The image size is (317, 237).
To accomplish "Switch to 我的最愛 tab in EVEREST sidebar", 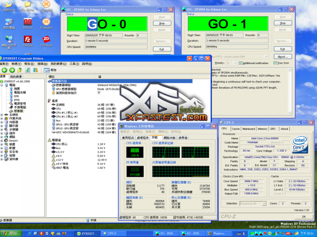I will pos(16,77).
